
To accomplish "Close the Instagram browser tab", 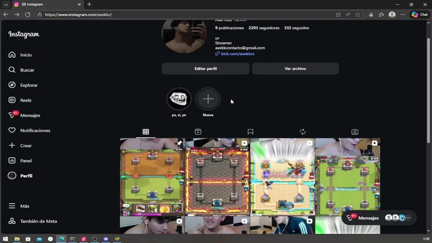I will (79, 4).
